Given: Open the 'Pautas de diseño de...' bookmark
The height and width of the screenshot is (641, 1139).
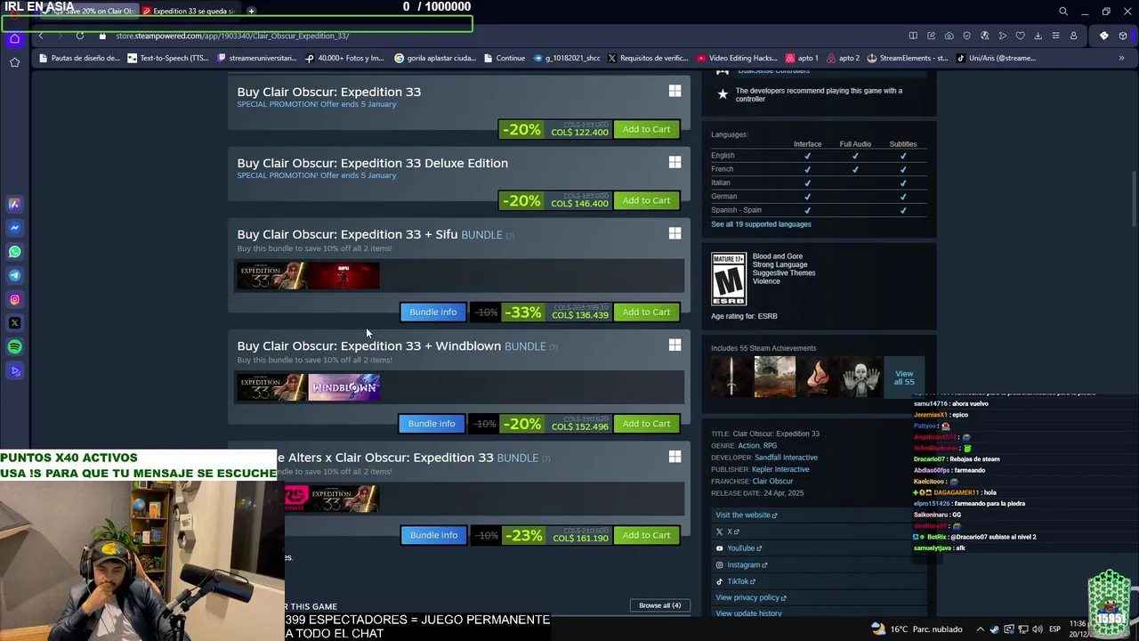Looking at the screenshot, I should click(78, 58).
